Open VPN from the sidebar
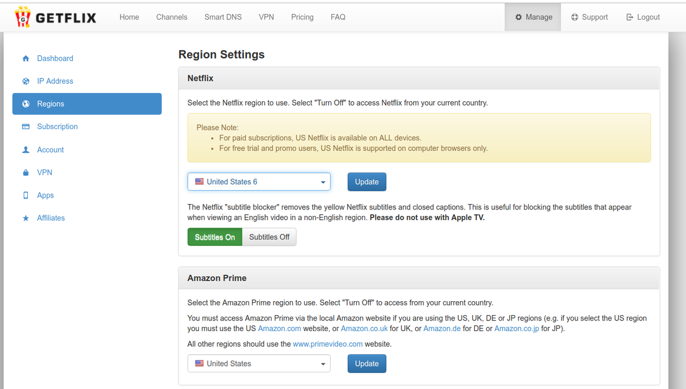Viewport: 686px width, 389px height. [x=87, y=173]
